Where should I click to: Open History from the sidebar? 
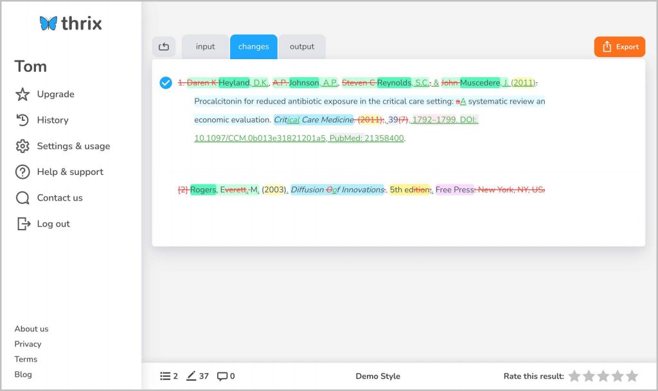coord(52,120)
